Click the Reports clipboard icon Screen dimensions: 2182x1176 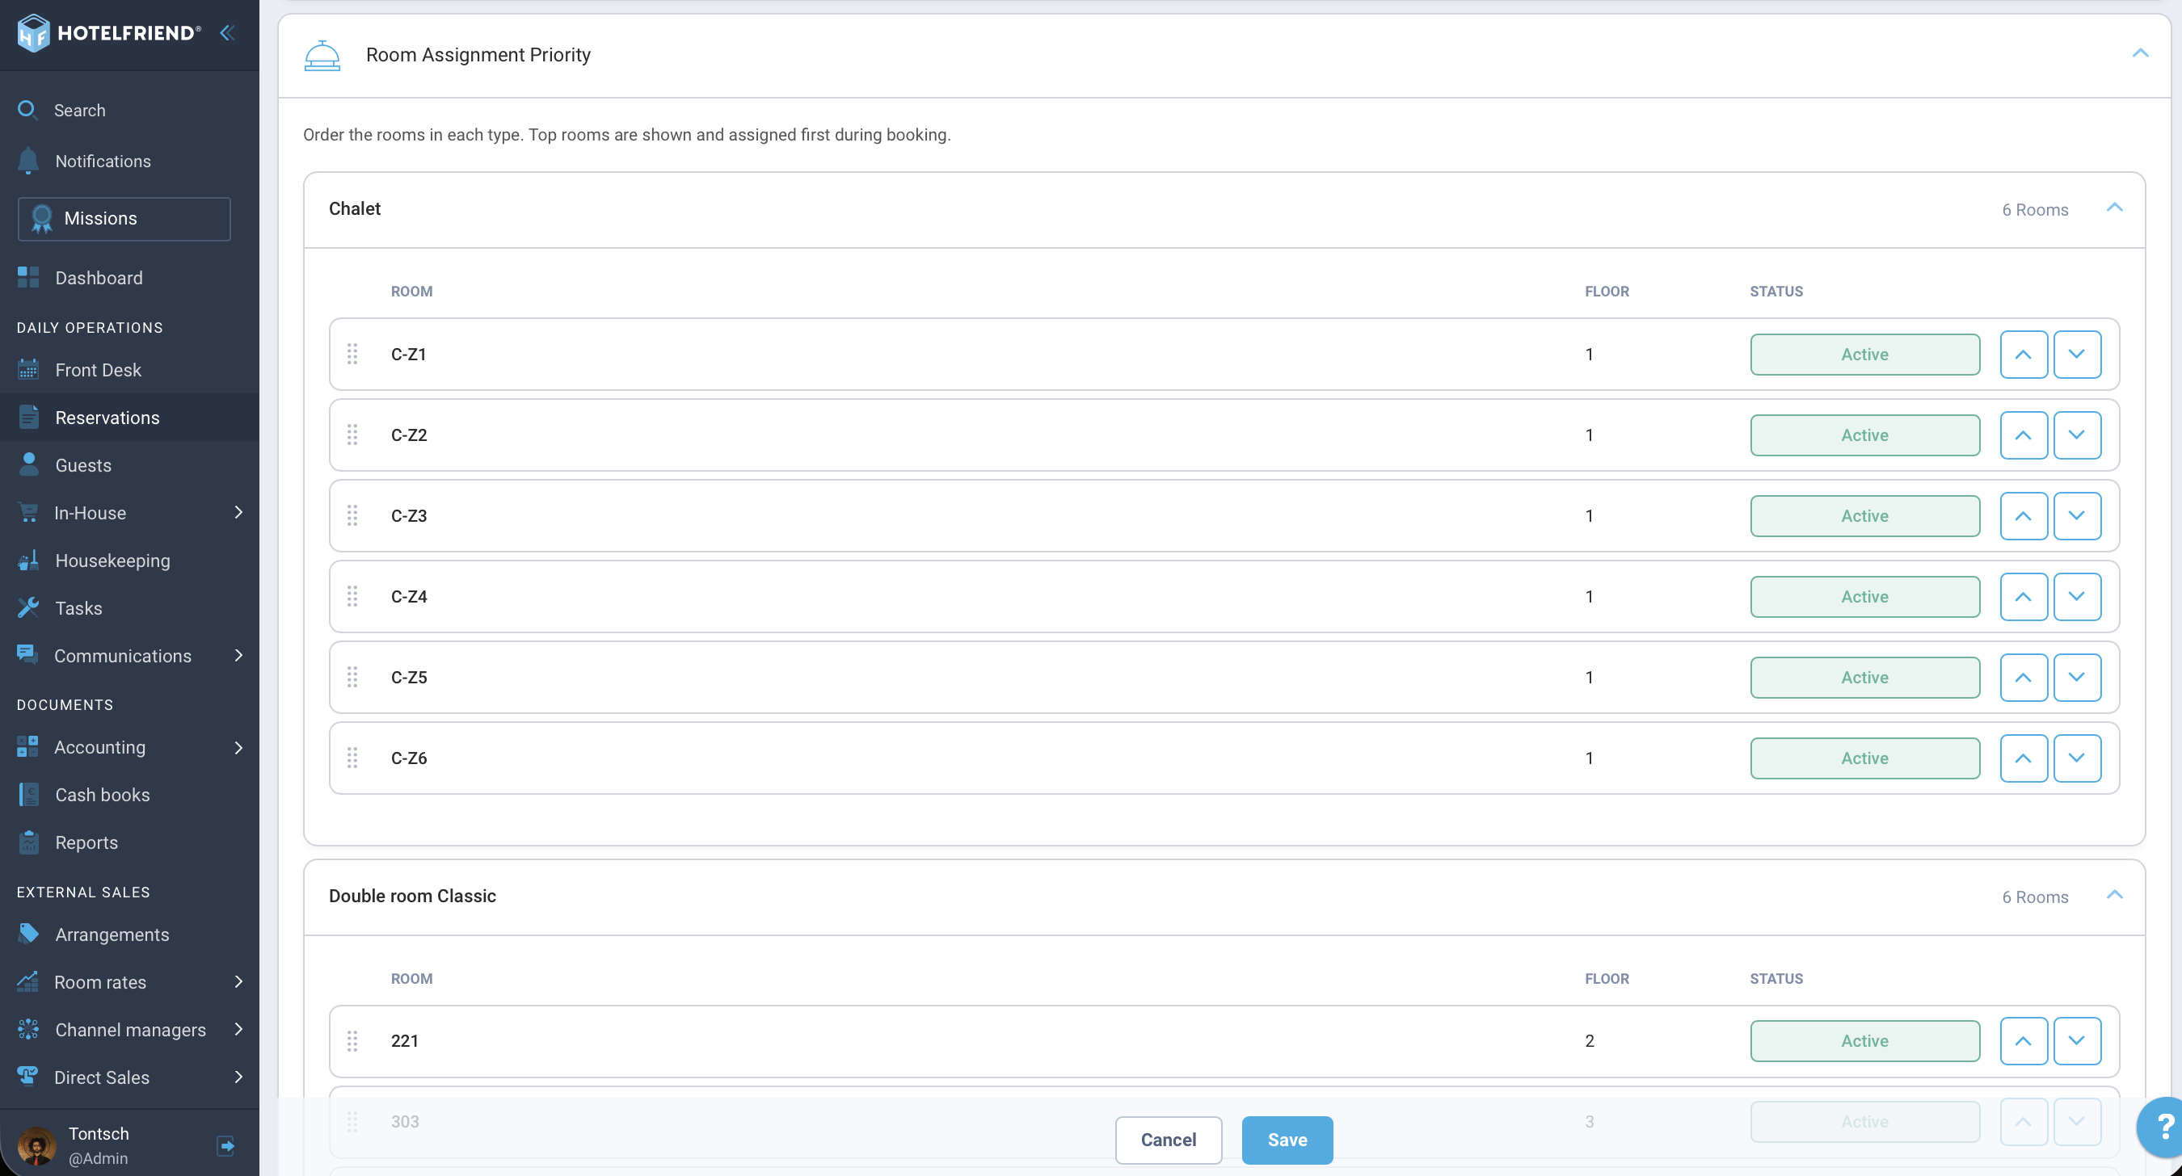(x=28, y=842)
